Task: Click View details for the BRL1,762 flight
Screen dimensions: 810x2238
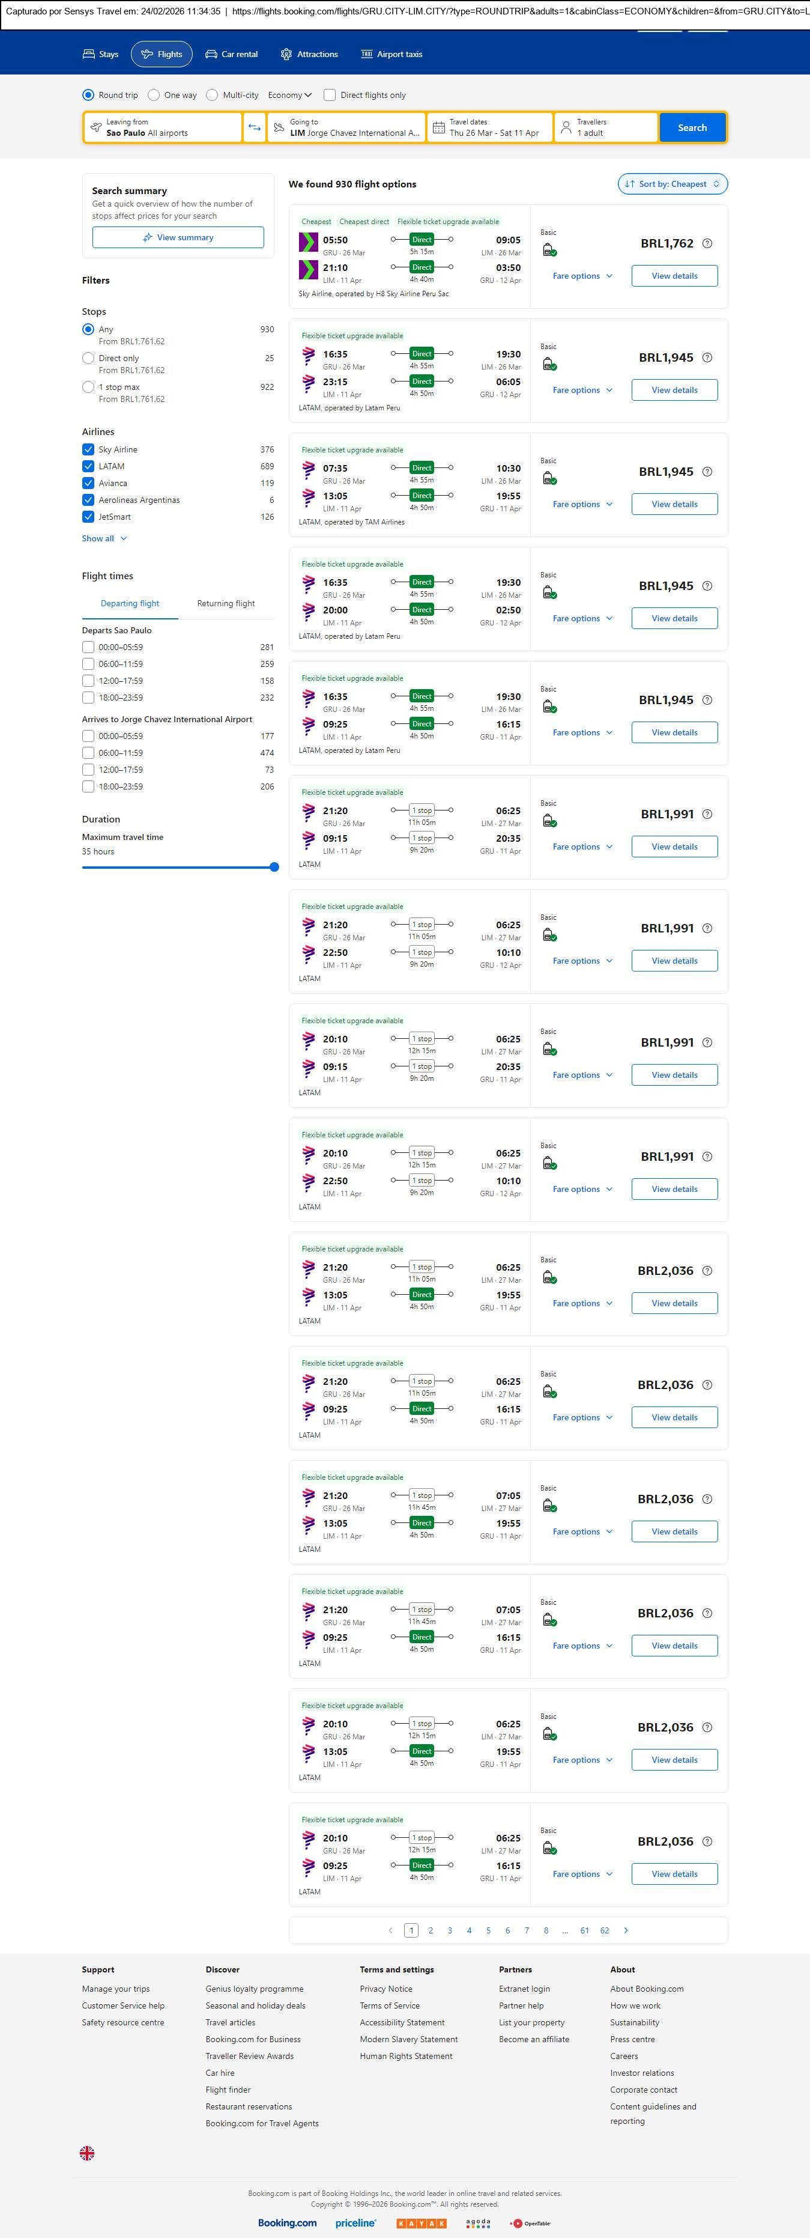Action: click(674, 276)
